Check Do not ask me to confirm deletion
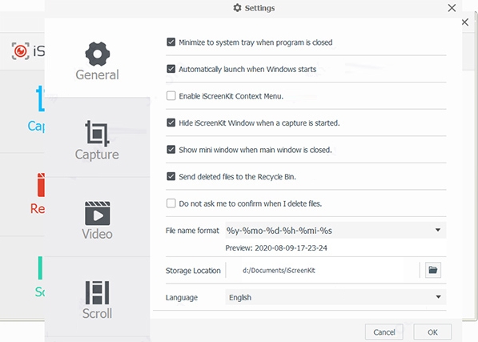Viewport: 478px width, 342px height. 171,203
